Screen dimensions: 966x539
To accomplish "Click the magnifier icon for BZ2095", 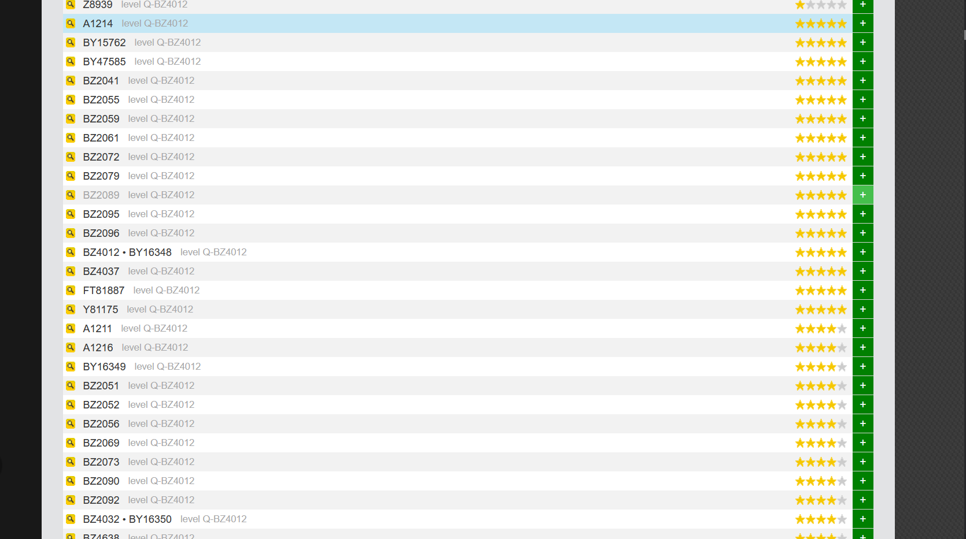I will coord(71,214).
